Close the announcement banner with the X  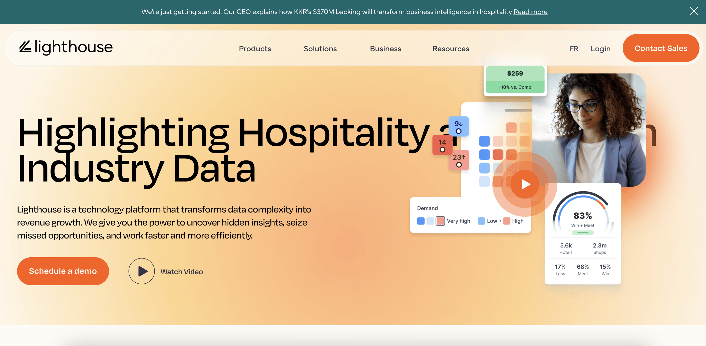[694, 11]
